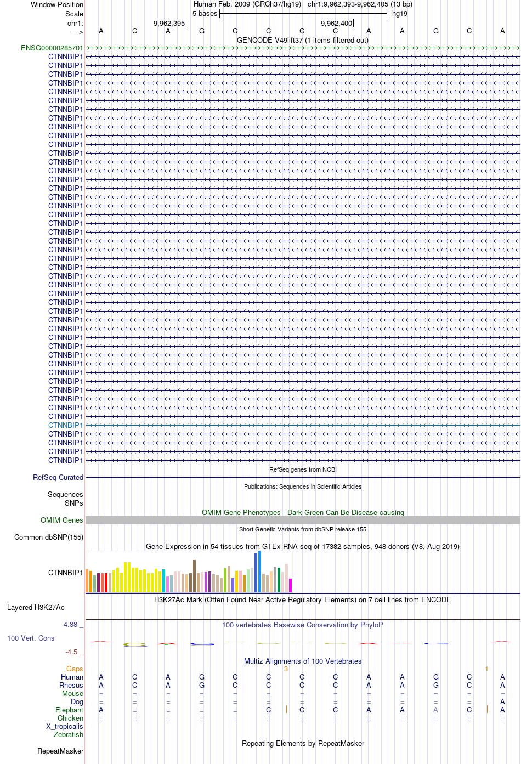Click the Gaps row label

(x=75, y=669)
